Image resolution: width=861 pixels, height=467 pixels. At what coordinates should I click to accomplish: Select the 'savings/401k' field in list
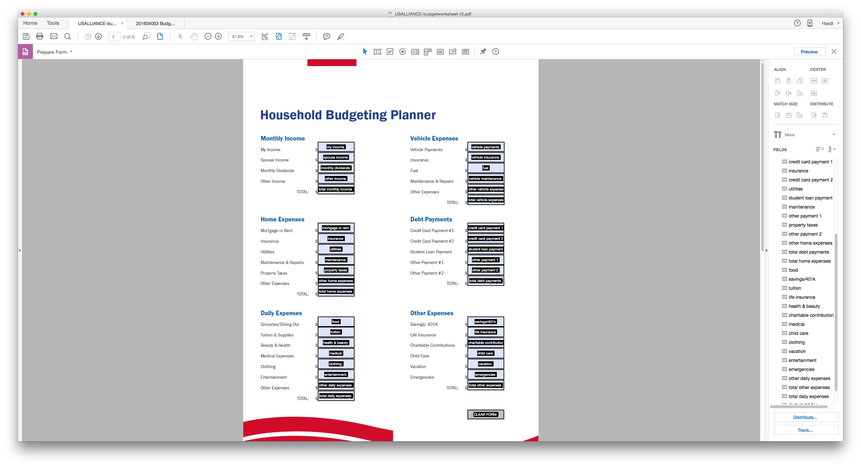[802, 279]
